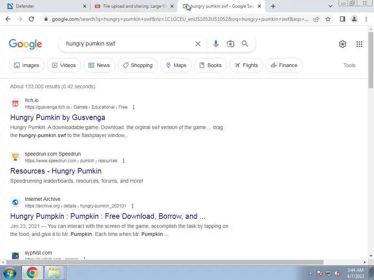
Task: Clear the search box text
Action: [198, 44]
